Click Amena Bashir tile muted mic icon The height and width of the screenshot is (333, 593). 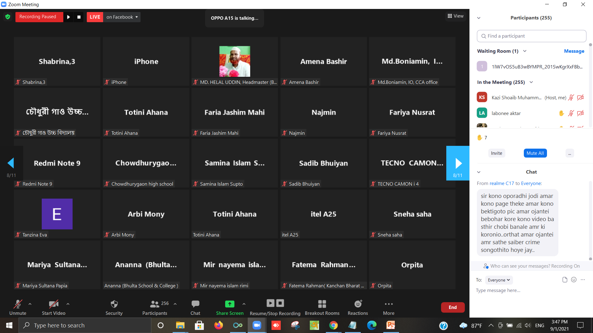click(285, 82)
